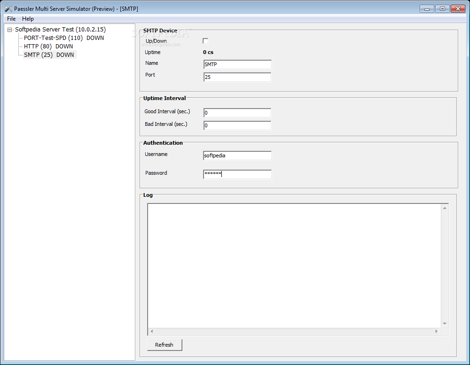The height and width of the screenshot is (365, 470).
Task: Select HTTP (80) tree item
Action: pos(48,46)
